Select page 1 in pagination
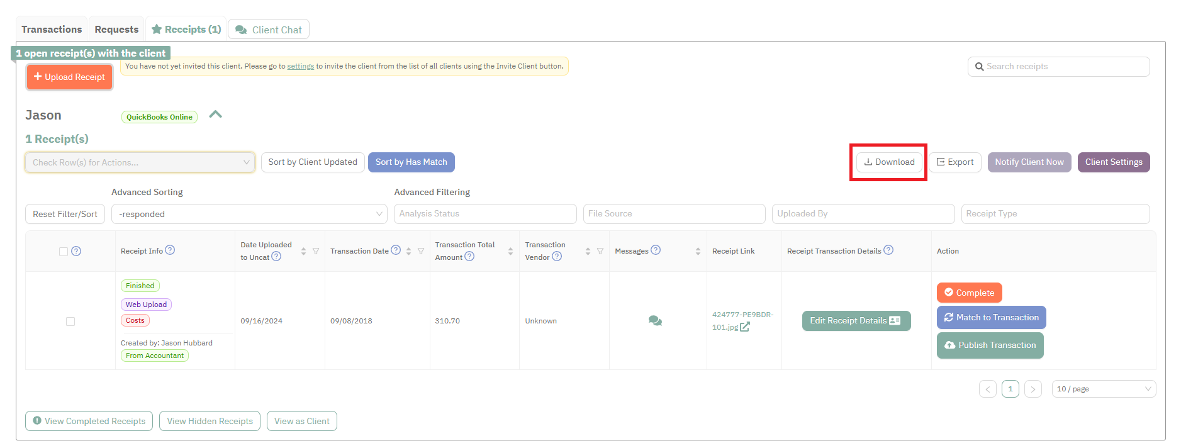 click(x=1010, y=389)
